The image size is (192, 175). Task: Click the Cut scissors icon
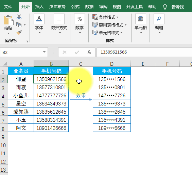pyautogui.click(x=19, y=17)
